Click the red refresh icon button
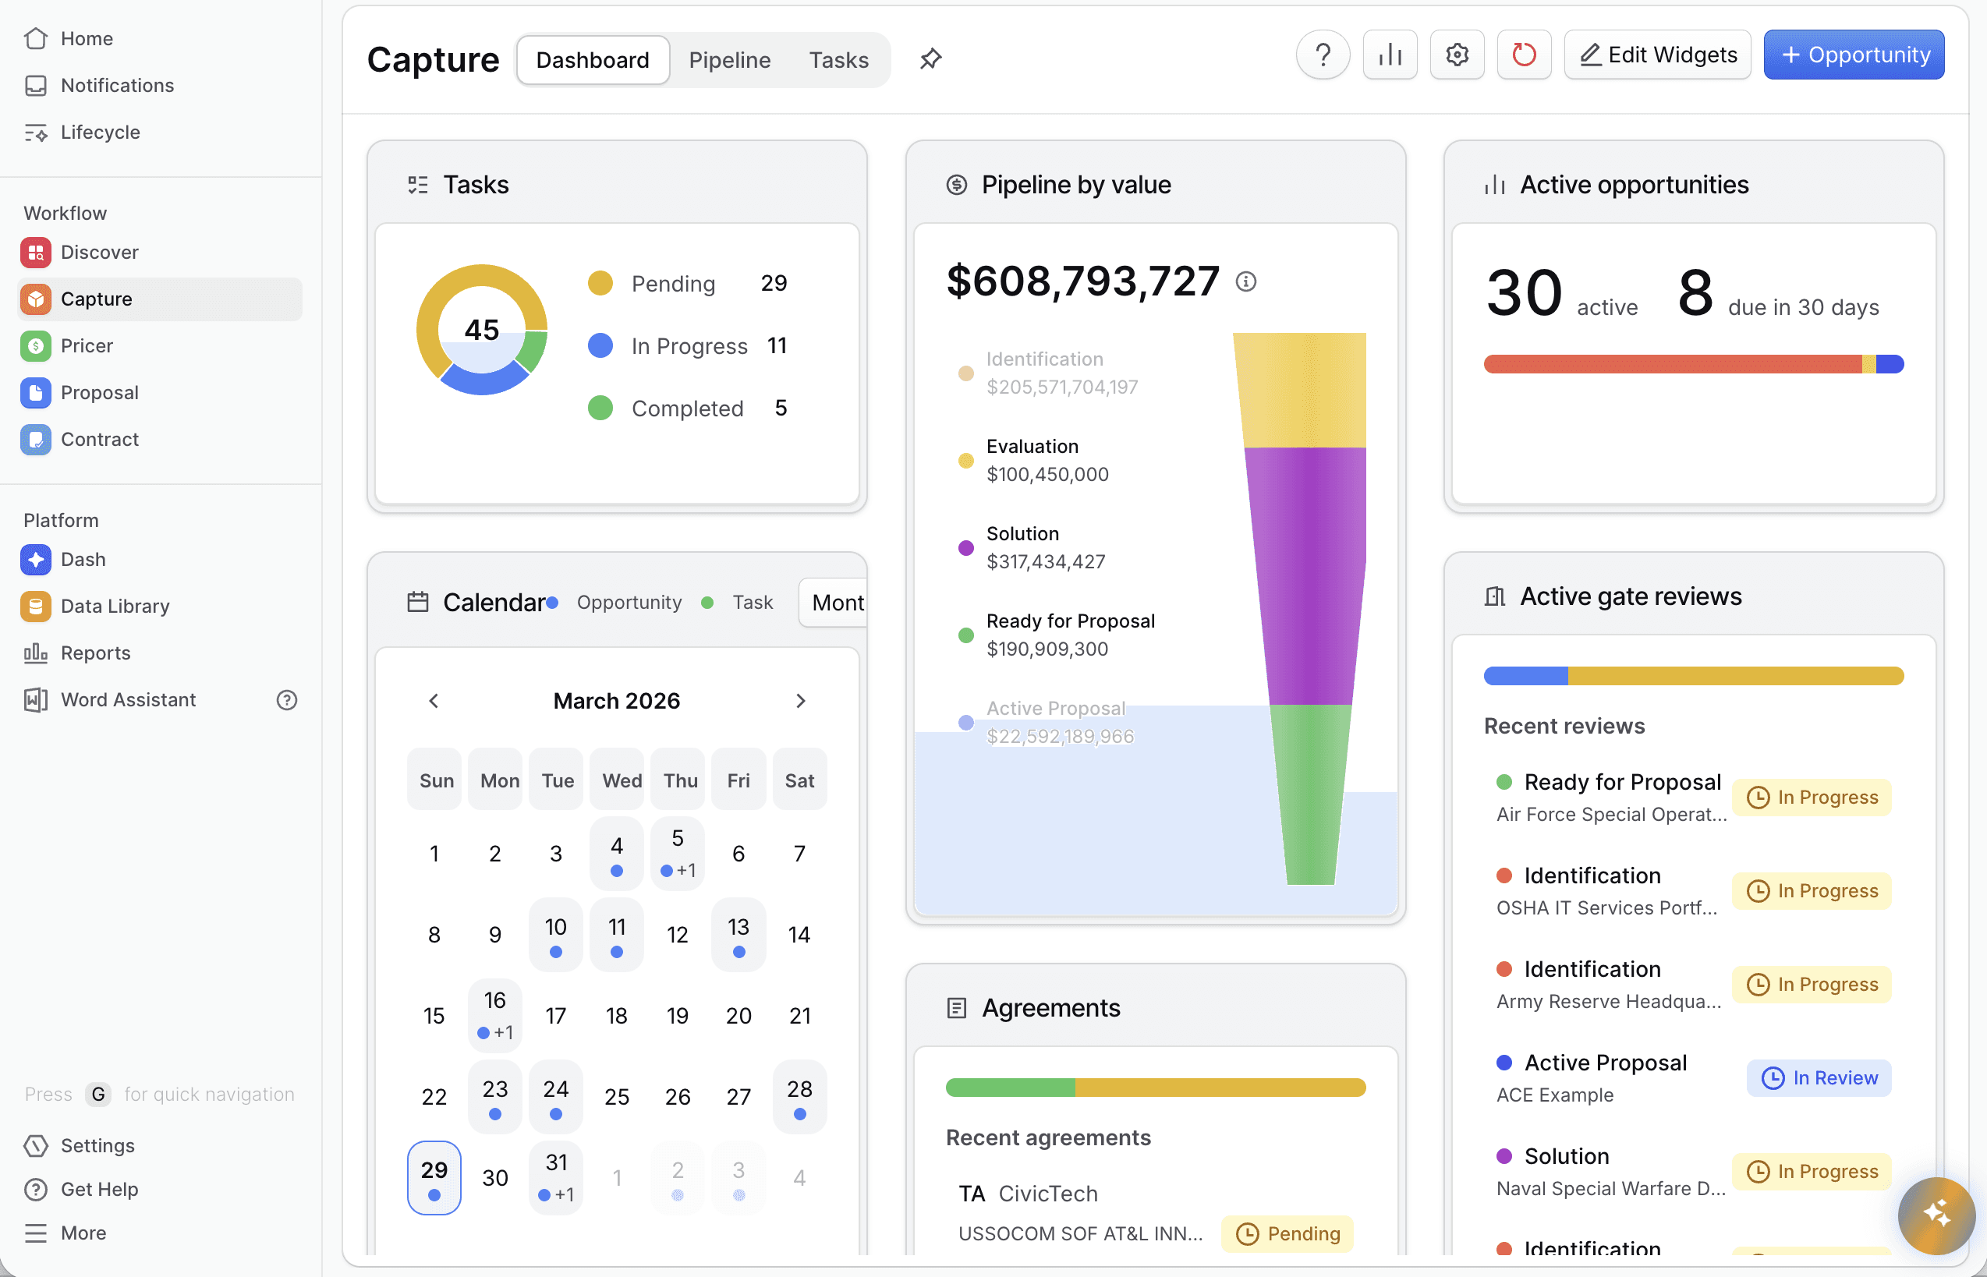This screenshot has width=1987, height=1277. tap(1524, 55)
